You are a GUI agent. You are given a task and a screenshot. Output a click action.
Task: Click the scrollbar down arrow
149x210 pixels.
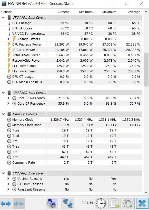pos(146,192)
